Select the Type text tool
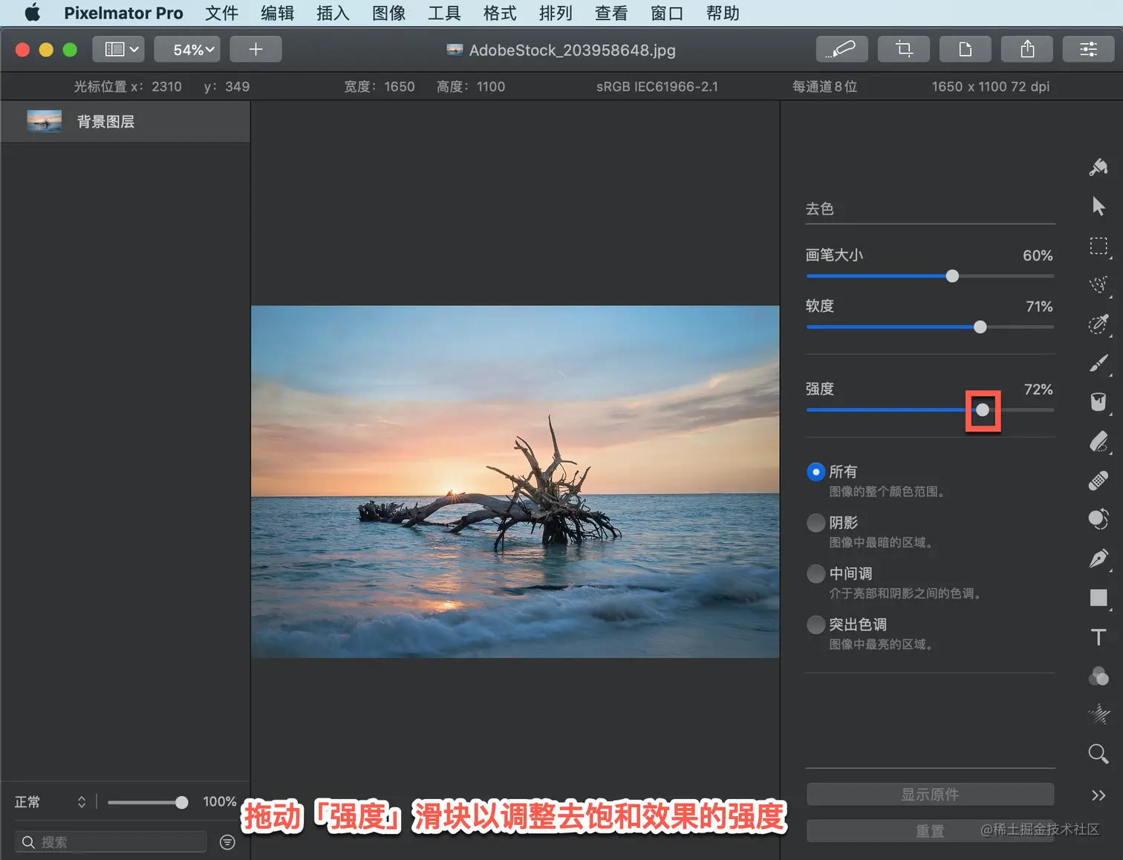The height and width of the screenshot is (860, 1123). (x=1098, y=637)
